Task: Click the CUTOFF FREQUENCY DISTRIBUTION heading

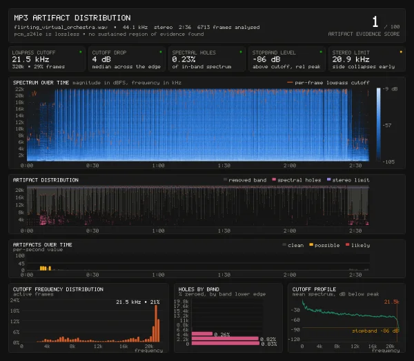Action: [58, 289]
